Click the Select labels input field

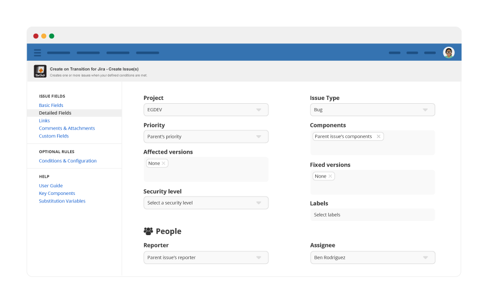[x=372, y=215]
